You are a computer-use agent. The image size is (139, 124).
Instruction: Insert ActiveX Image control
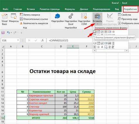[x=106, y=47]
